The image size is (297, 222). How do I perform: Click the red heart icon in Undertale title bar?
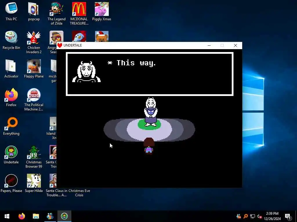pyautogui.click(x=60, y=45)
